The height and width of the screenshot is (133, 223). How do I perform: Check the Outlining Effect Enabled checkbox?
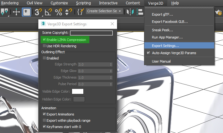point(44,58)
